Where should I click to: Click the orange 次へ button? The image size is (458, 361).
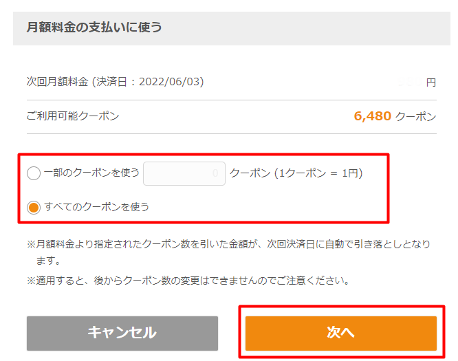(341, 333)
